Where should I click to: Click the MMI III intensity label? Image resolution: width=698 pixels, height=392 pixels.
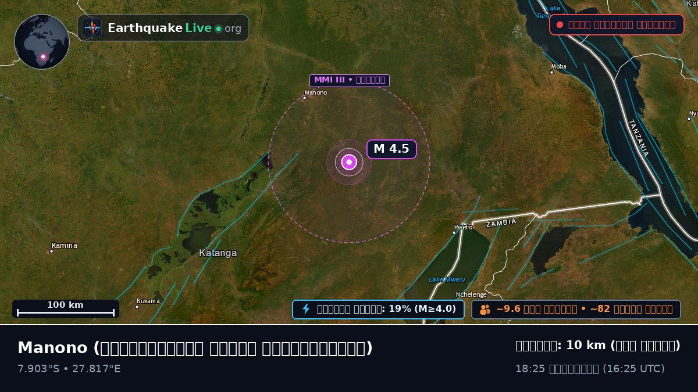tap(349, 80)
